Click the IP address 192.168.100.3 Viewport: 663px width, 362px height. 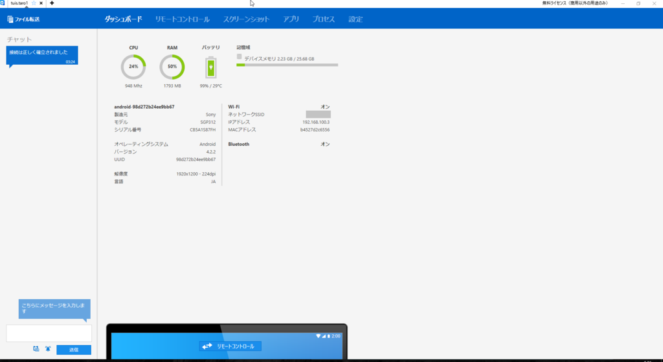pos(316,122)
